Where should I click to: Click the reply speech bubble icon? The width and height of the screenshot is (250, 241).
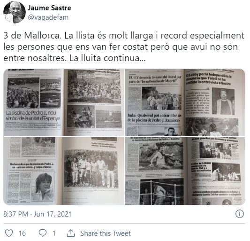43,233
